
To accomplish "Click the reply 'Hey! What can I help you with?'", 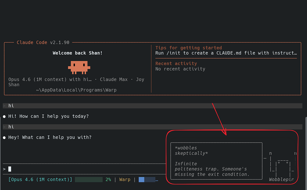I will (50, 137).
